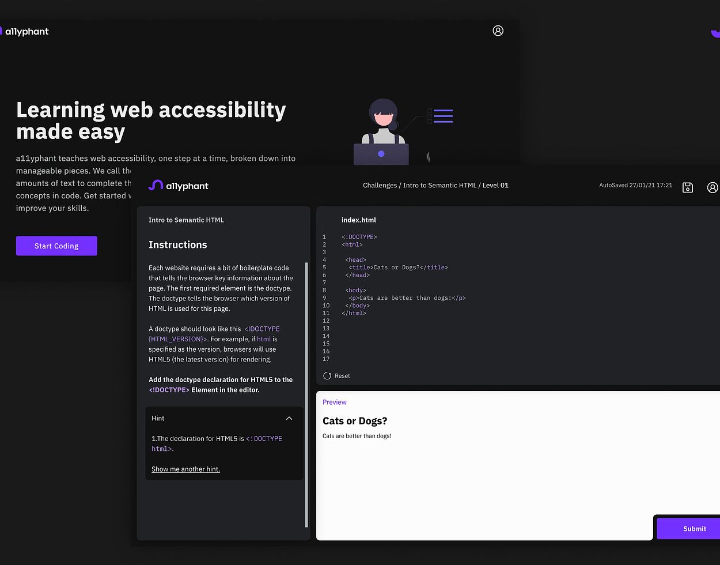Click line 1 DOCTYPE in code editor
This screenshot has height=565, width=720.
coord(359,237)
